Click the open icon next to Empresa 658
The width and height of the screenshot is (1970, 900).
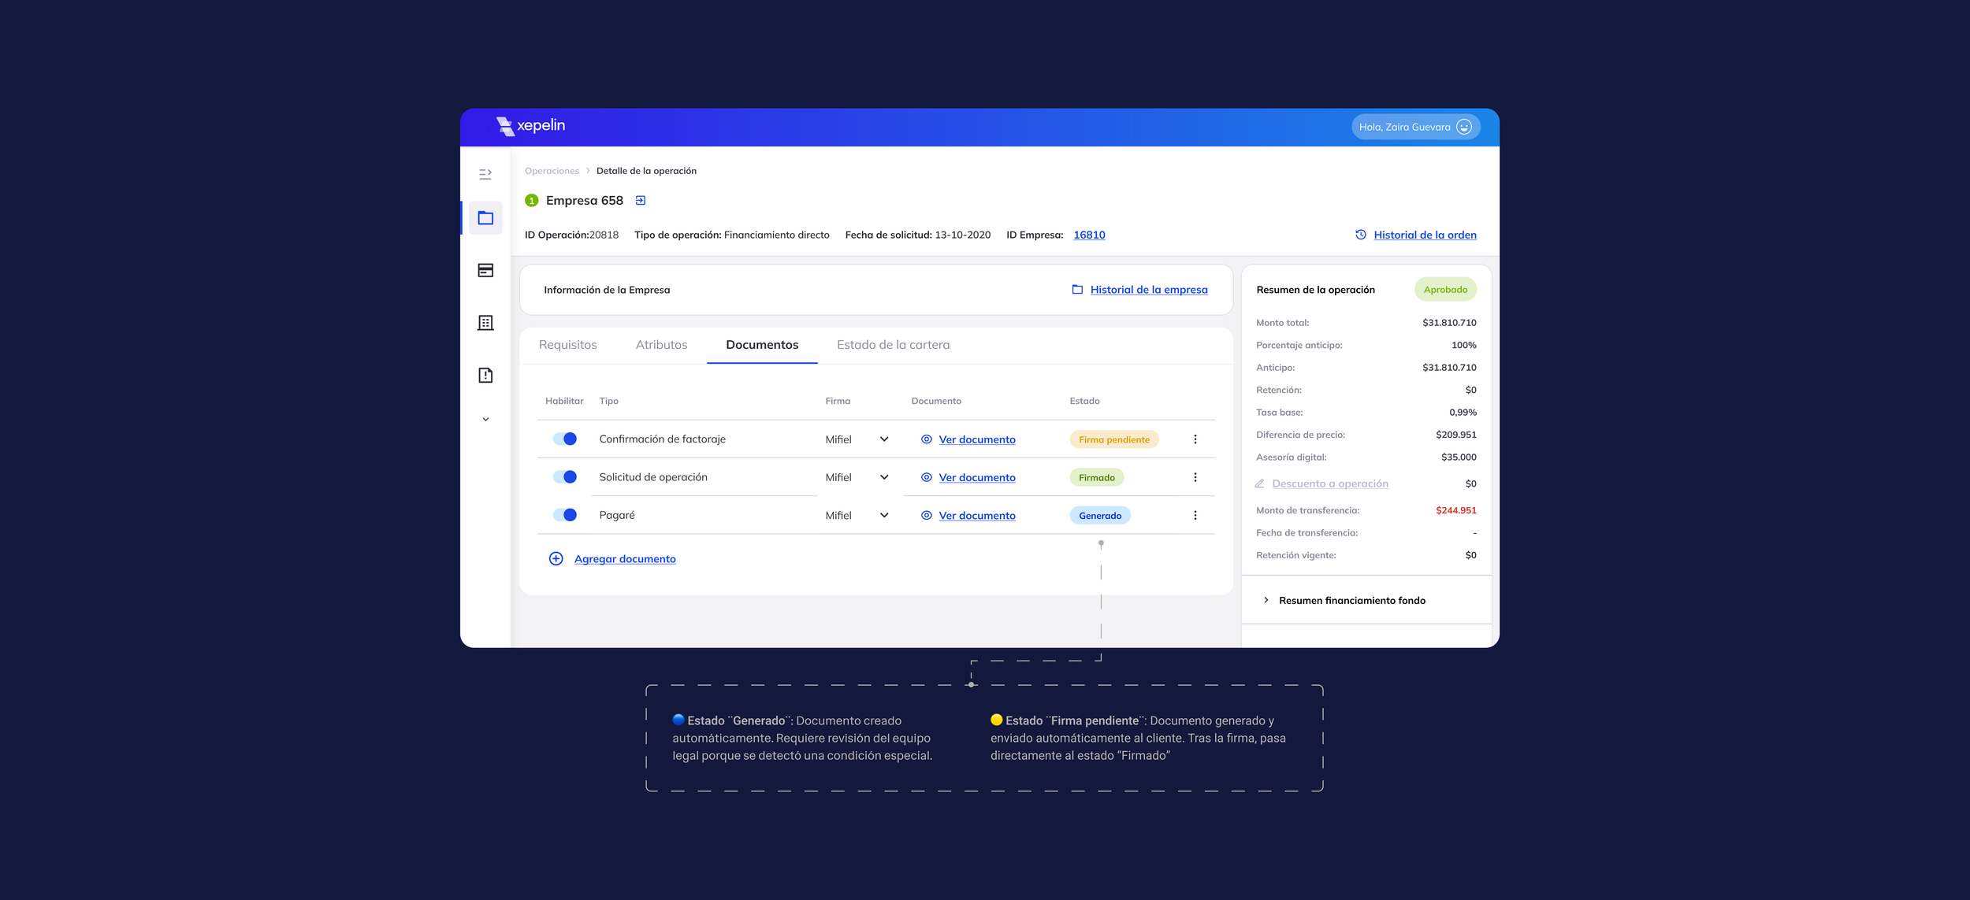tap(641, 201)
